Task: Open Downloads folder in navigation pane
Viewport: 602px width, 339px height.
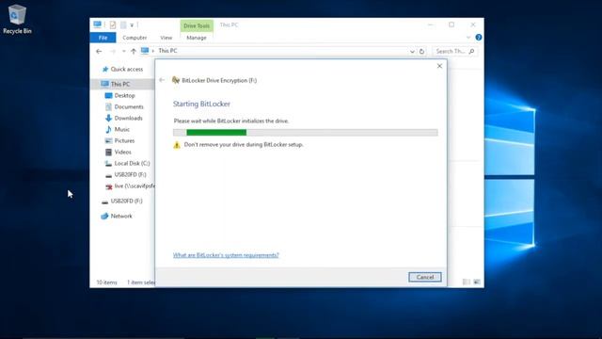Action: 128,118
